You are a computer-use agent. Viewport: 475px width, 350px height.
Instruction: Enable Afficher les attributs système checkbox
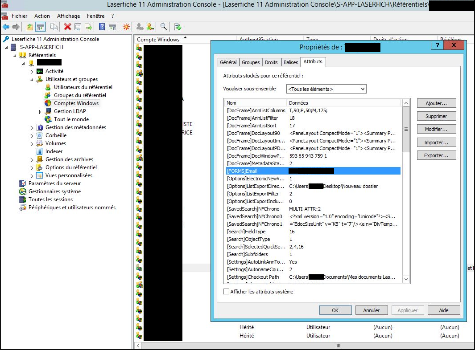click(x=226, y=292)
